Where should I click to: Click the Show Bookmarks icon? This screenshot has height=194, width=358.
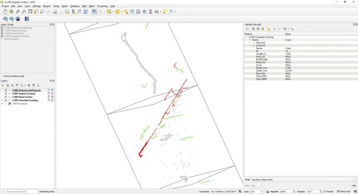coord(79,12)
